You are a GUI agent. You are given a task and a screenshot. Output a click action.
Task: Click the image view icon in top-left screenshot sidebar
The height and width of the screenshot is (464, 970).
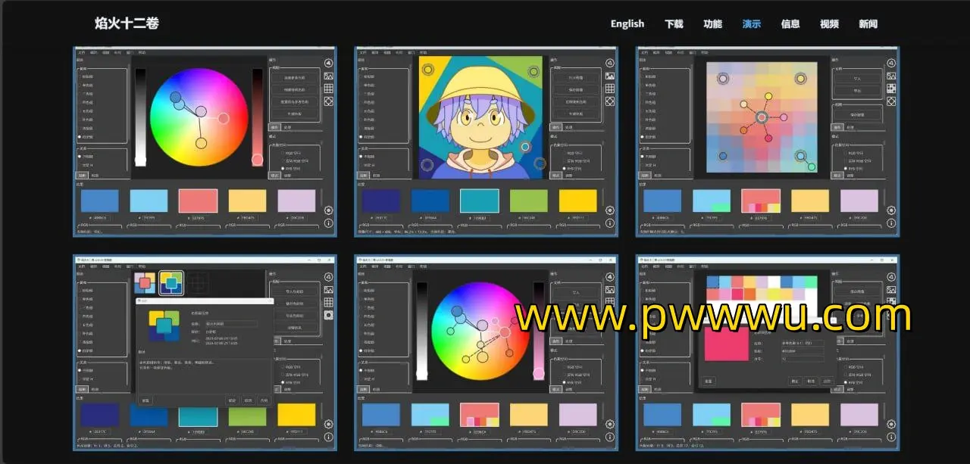point(329,76)
